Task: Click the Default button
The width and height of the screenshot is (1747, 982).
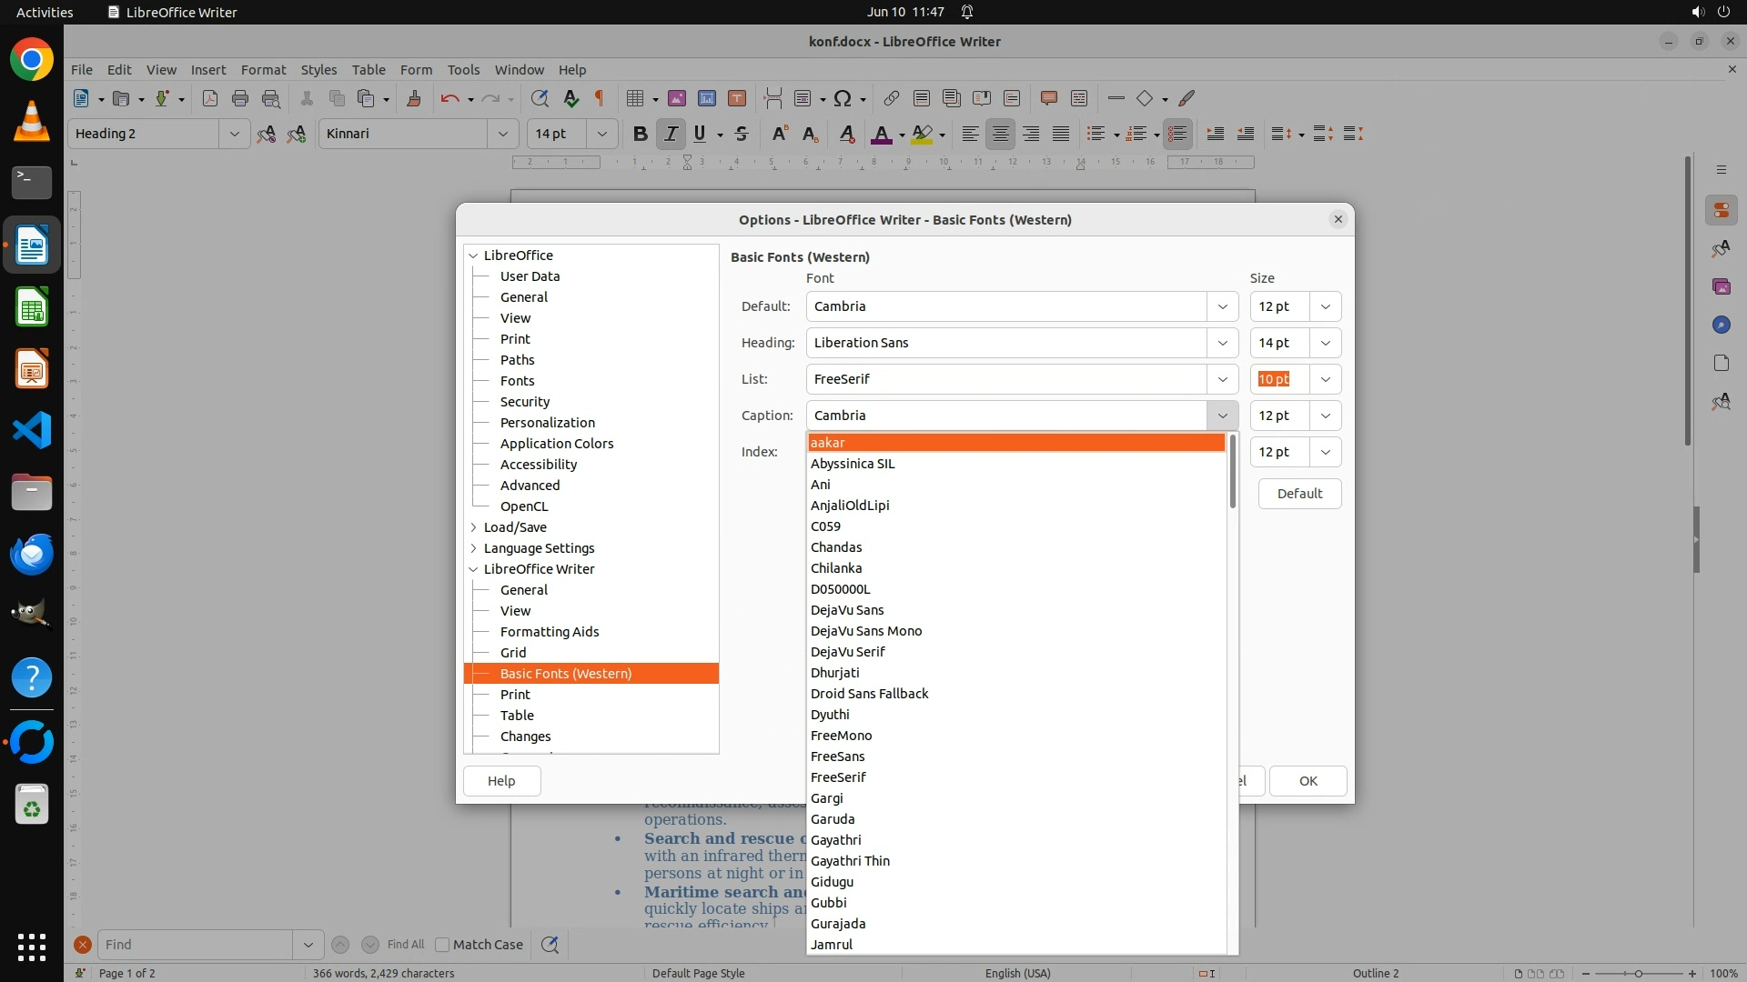Action: pos(1298,494)
